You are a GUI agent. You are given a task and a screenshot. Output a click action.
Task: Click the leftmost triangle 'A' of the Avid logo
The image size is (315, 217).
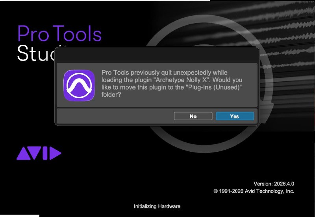pos(24,154)
